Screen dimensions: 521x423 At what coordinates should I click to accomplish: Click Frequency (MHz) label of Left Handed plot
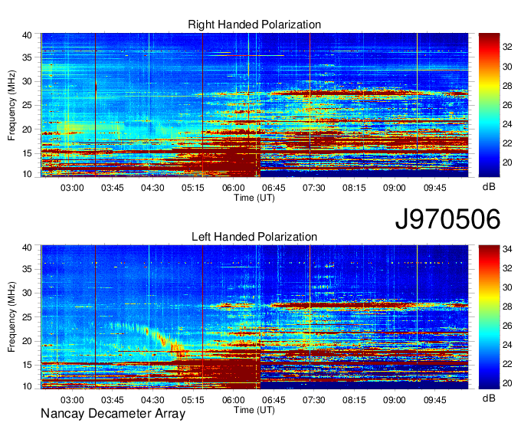coord(11,317)
